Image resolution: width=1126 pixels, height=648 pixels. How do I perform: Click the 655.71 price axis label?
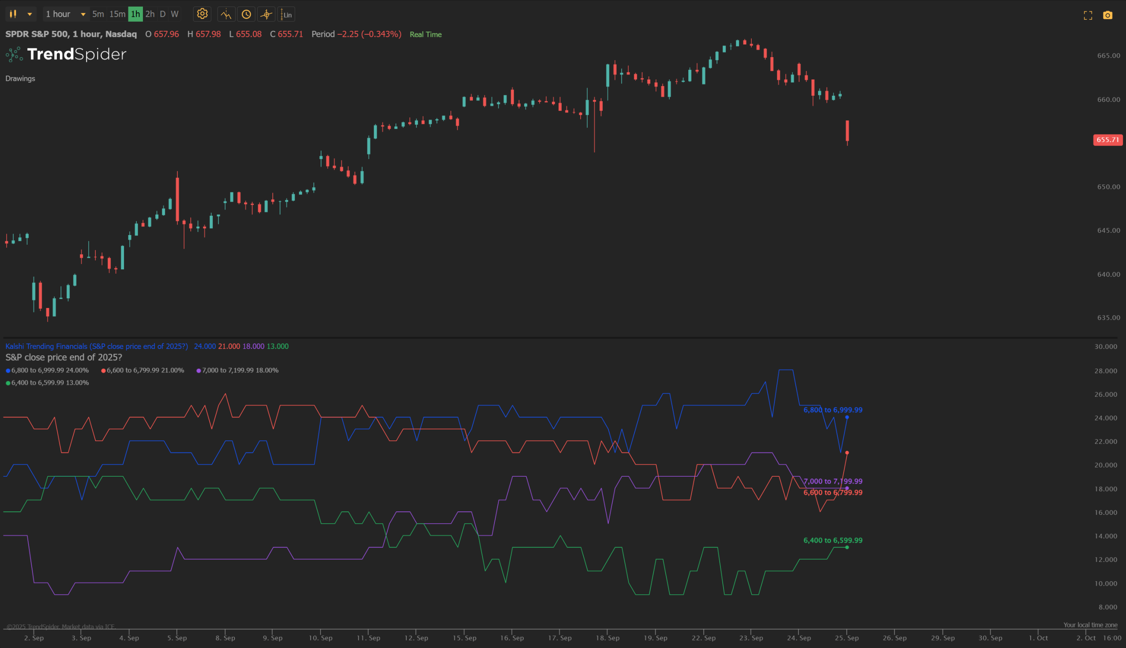point(1108,140)
